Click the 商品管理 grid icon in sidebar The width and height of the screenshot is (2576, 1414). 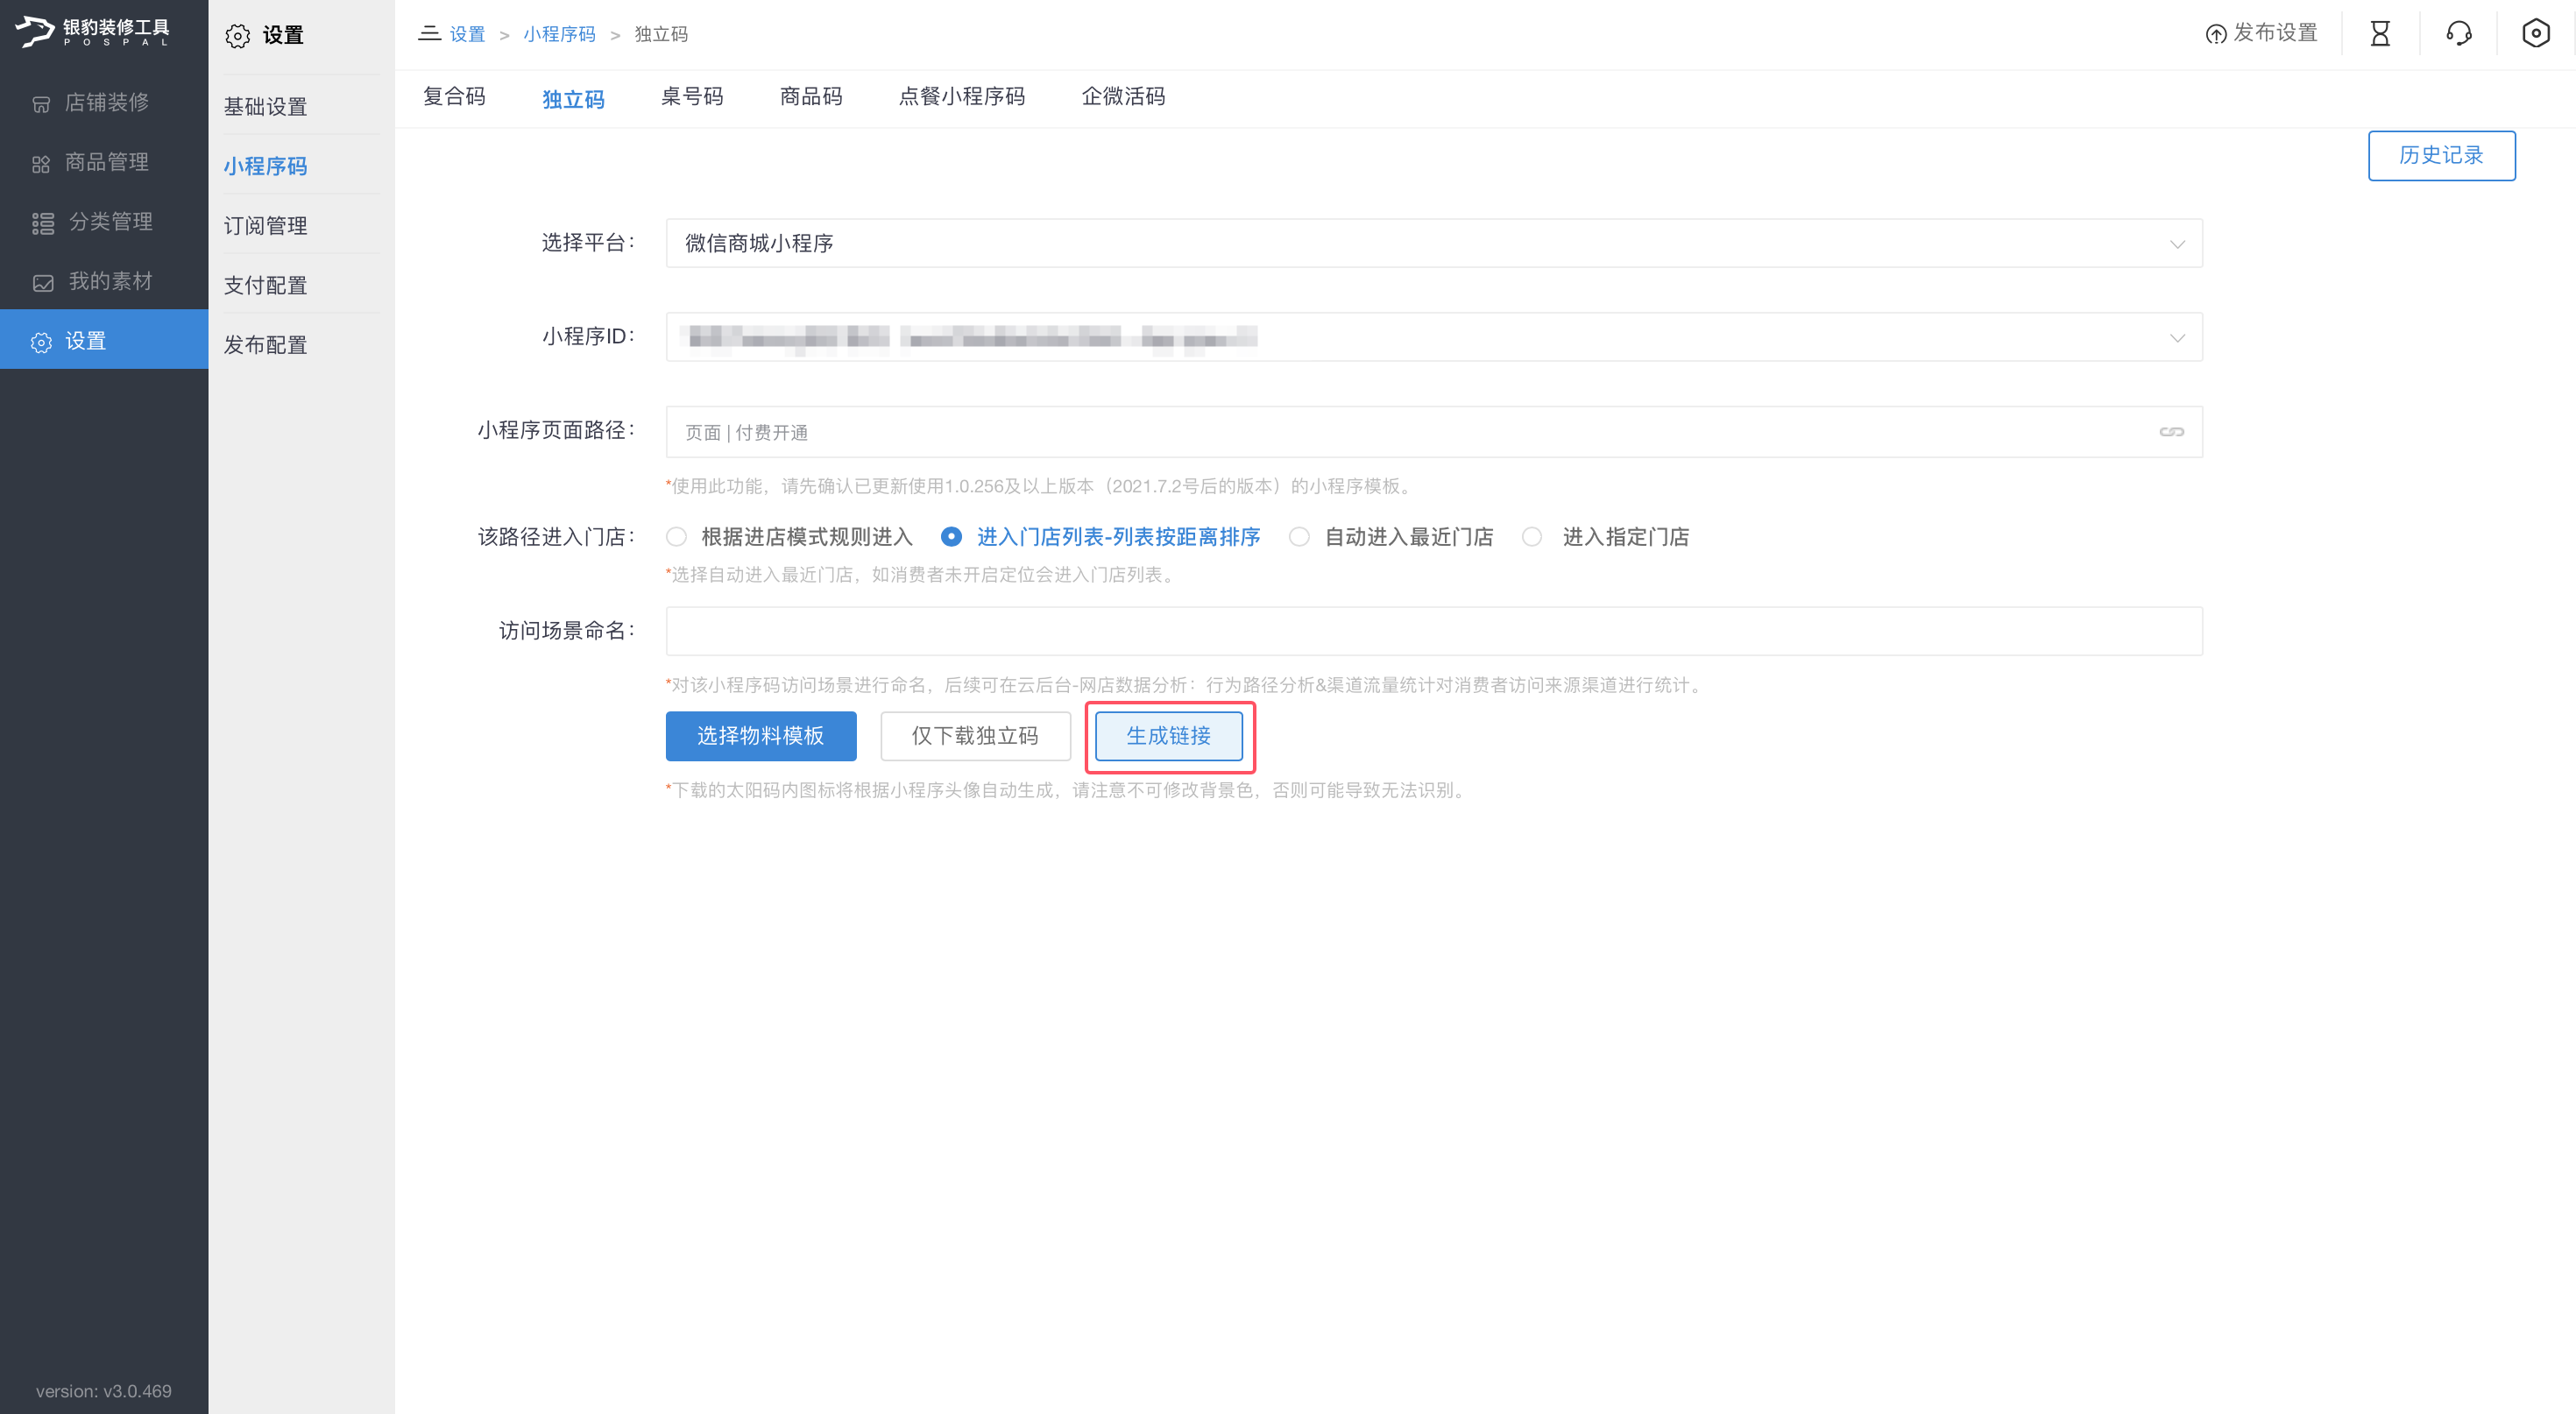(x=41, y=164)
